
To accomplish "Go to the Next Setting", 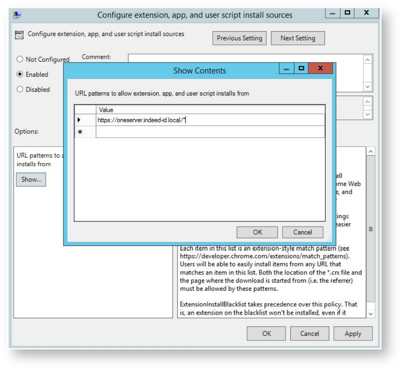I will [298, 38].
